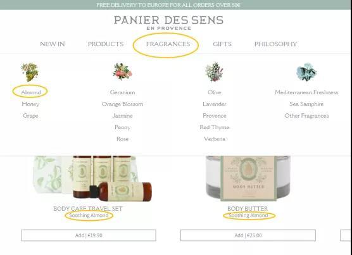Open Other Fragrances link

click(306, 116)
